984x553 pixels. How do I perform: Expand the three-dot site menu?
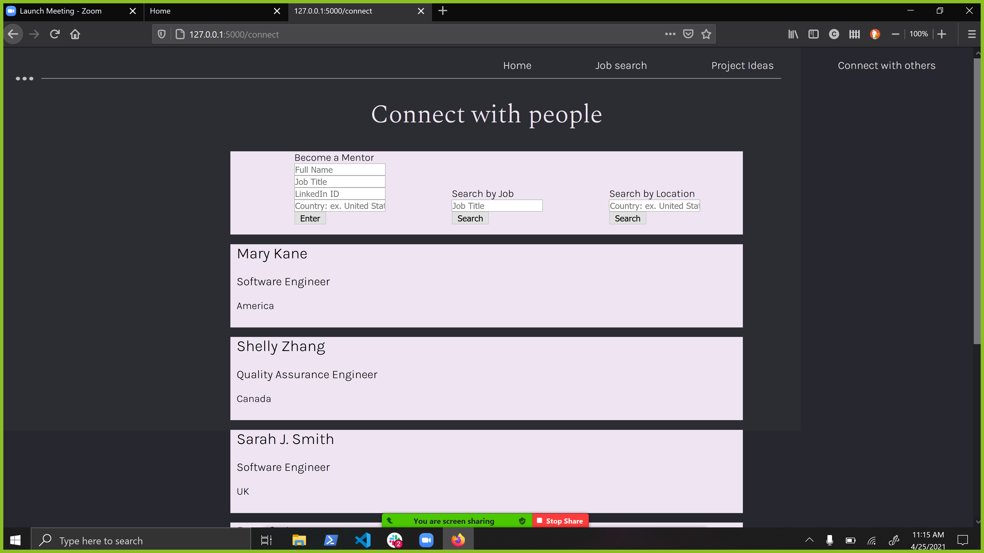[x=24, y=79]
